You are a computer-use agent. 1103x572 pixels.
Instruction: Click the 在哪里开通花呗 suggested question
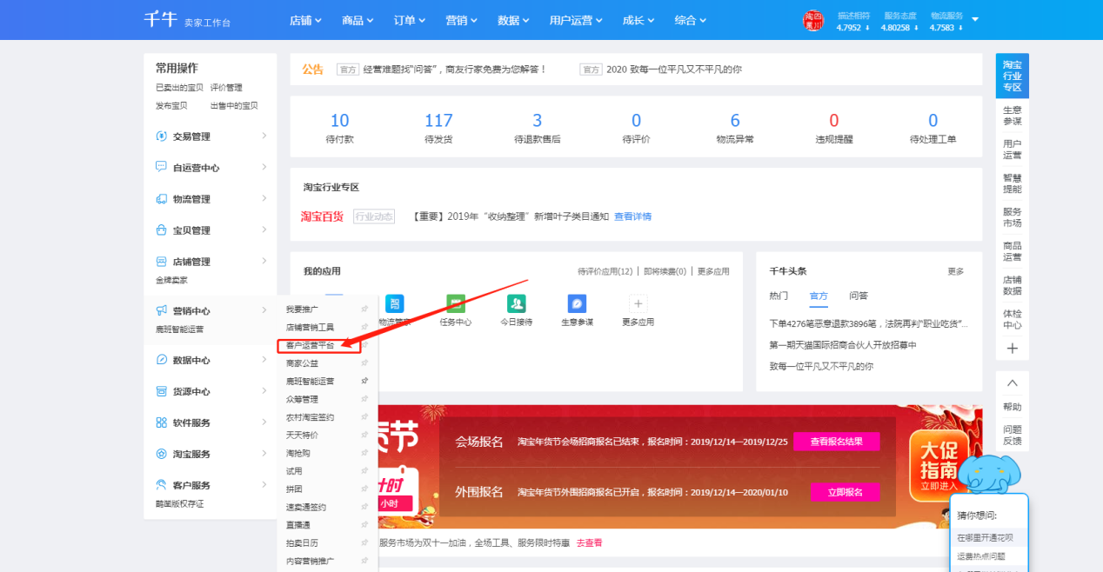(985, 537)
